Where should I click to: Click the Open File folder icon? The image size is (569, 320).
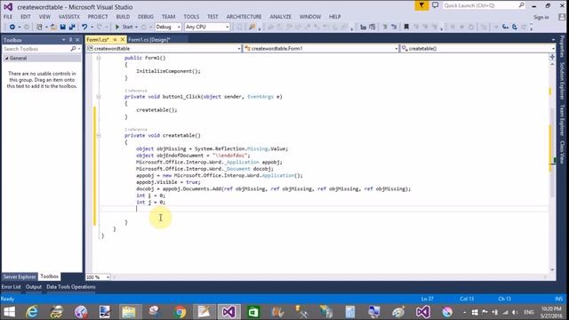click(x=53, y=27)
